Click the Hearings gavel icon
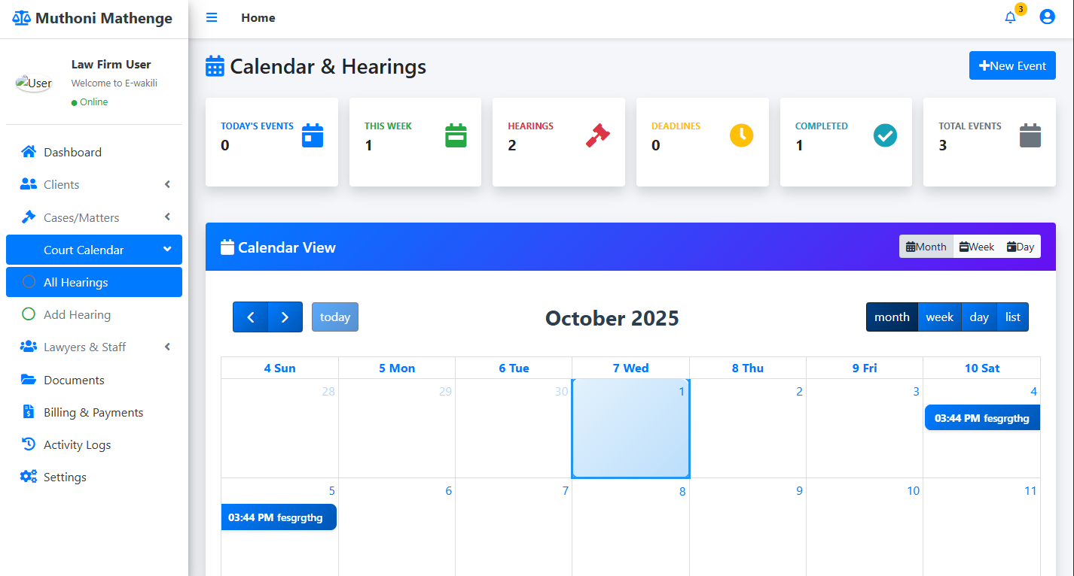 pyautogui.click(x=598, y=135)
